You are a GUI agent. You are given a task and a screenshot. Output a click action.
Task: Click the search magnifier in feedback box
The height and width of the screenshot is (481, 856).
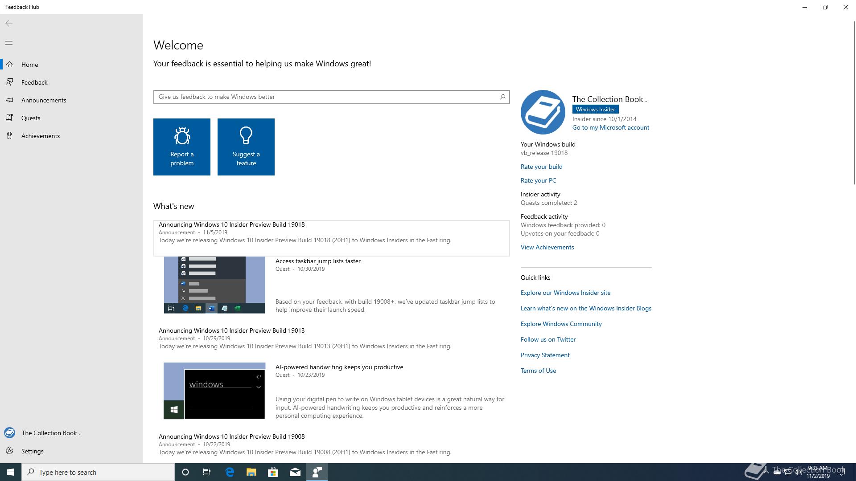coord(502,97)
